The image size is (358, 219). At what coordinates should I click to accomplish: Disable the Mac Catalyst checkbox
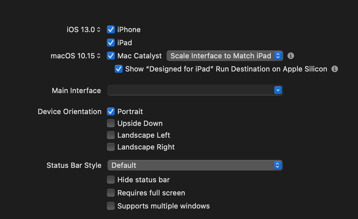point(111,56)
